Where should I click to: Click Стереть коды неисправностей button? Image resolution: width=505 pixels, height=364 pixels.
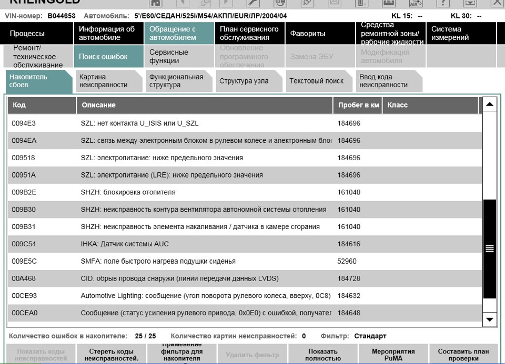click(x=112, y=355)
